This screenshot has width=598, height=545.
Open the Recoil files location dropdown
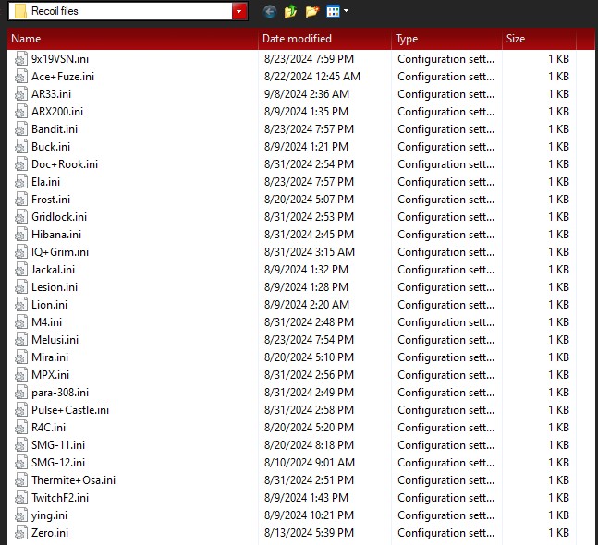pos(238,11)
